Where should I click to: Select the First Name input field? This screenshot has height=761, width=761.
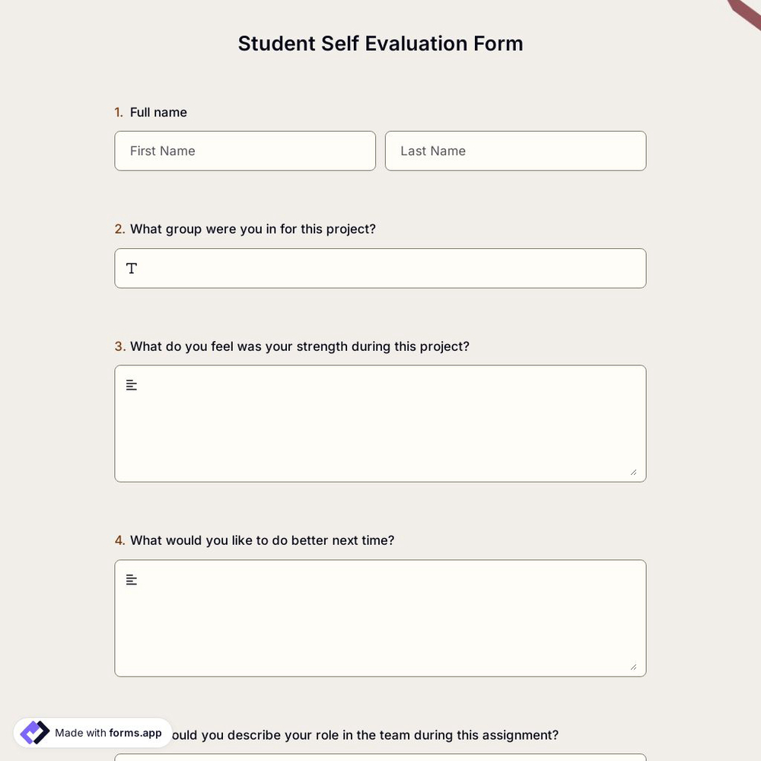coord(245,151)
